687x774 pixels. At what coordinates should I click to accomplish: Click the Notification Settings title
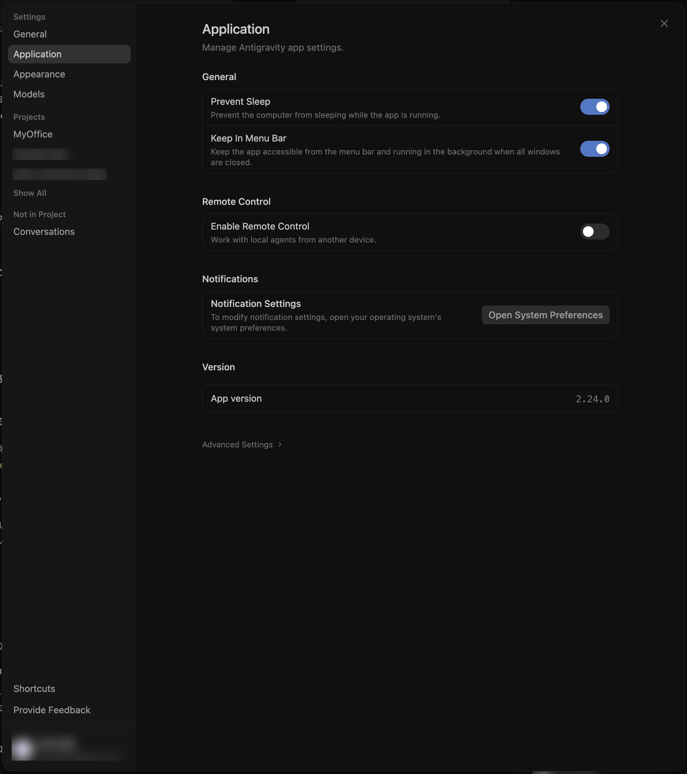point(255,304)
